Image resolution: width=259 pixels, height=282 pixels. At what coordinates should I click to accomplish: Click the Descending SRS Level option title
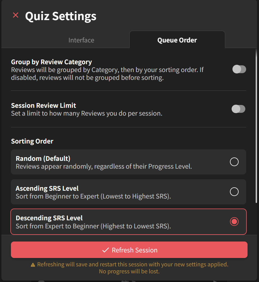pyautogui.click(x=49, y=218)
